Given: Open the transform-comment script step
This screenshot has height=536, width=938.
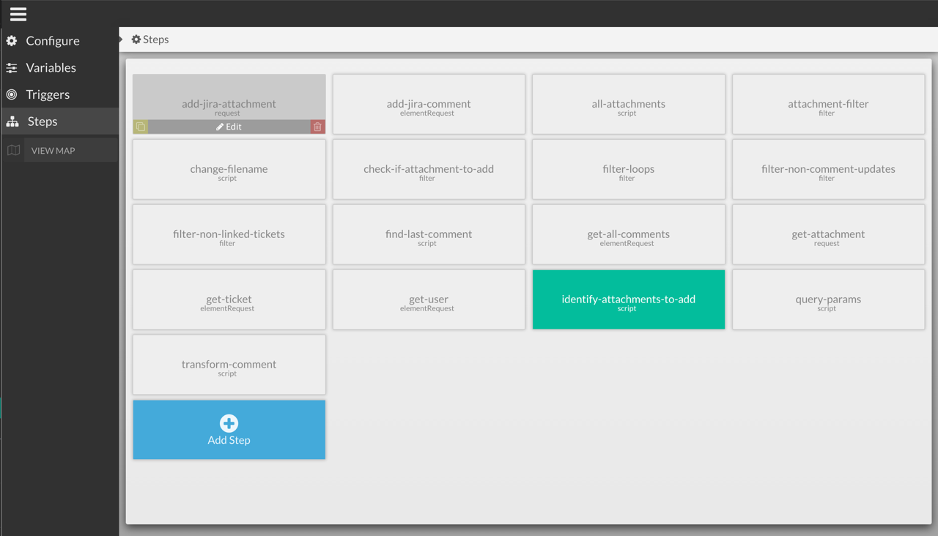Looking at the screenshot, I should (x=229, y=365).
